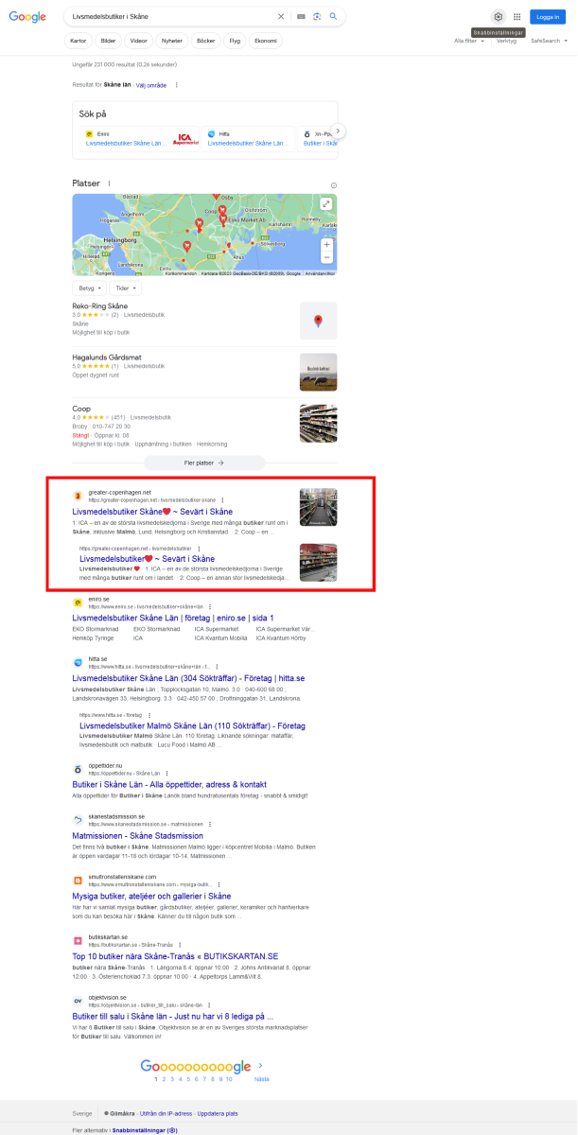Switch to the Flyg tab
The height and width of the screenshot is (1135, 578).
pyautogui.click(x=235, y=42)
